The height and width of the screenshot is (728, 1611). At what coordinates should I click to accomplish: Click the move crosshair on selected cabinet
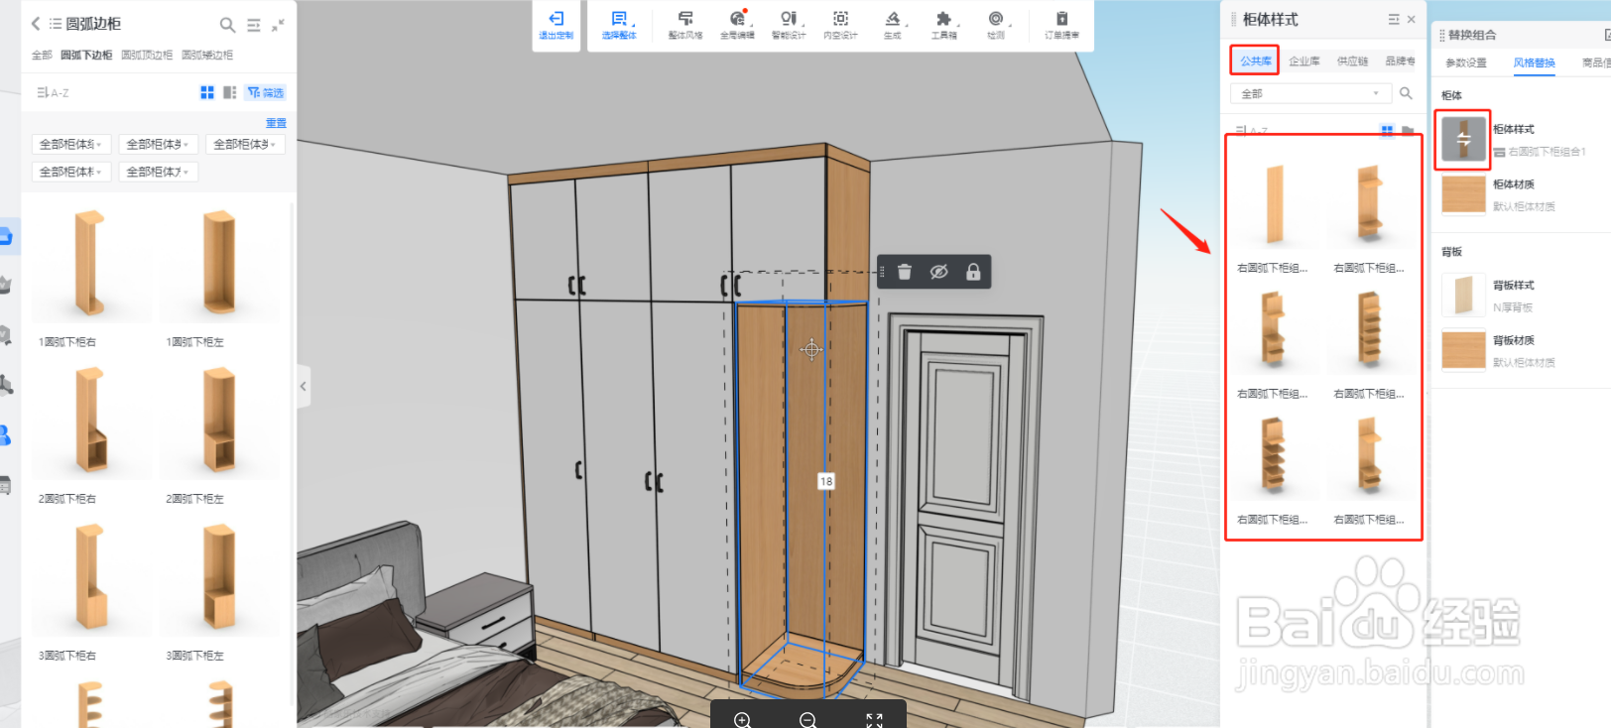[x=811, y=349]
